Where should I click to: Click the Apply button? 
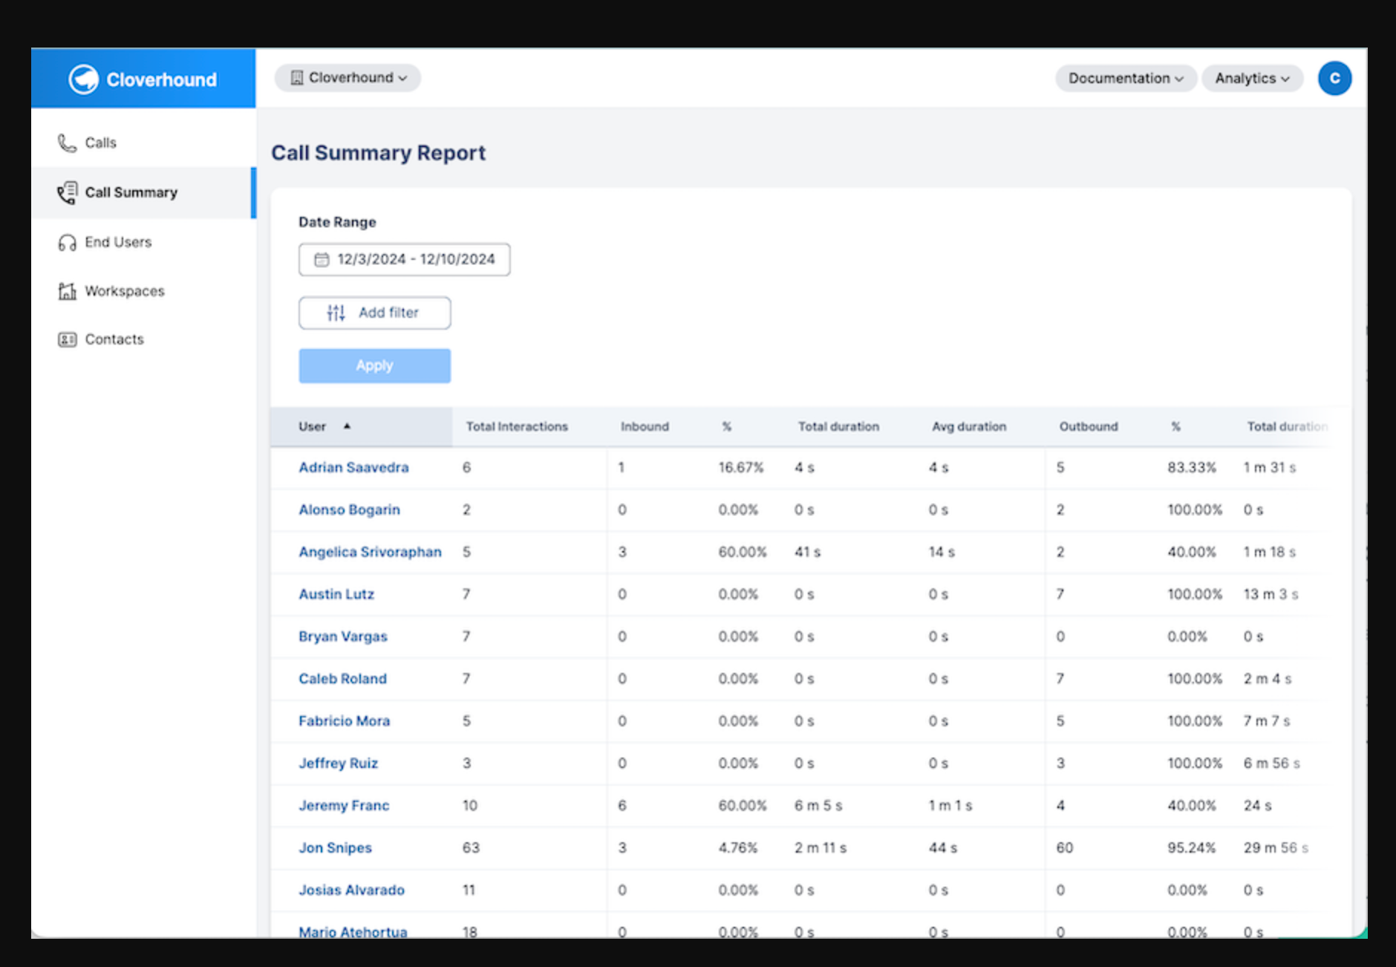(x=374, y=365)
